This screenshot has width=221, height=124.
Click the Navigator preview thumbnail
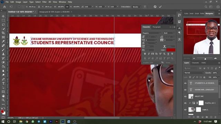point(202,36)
